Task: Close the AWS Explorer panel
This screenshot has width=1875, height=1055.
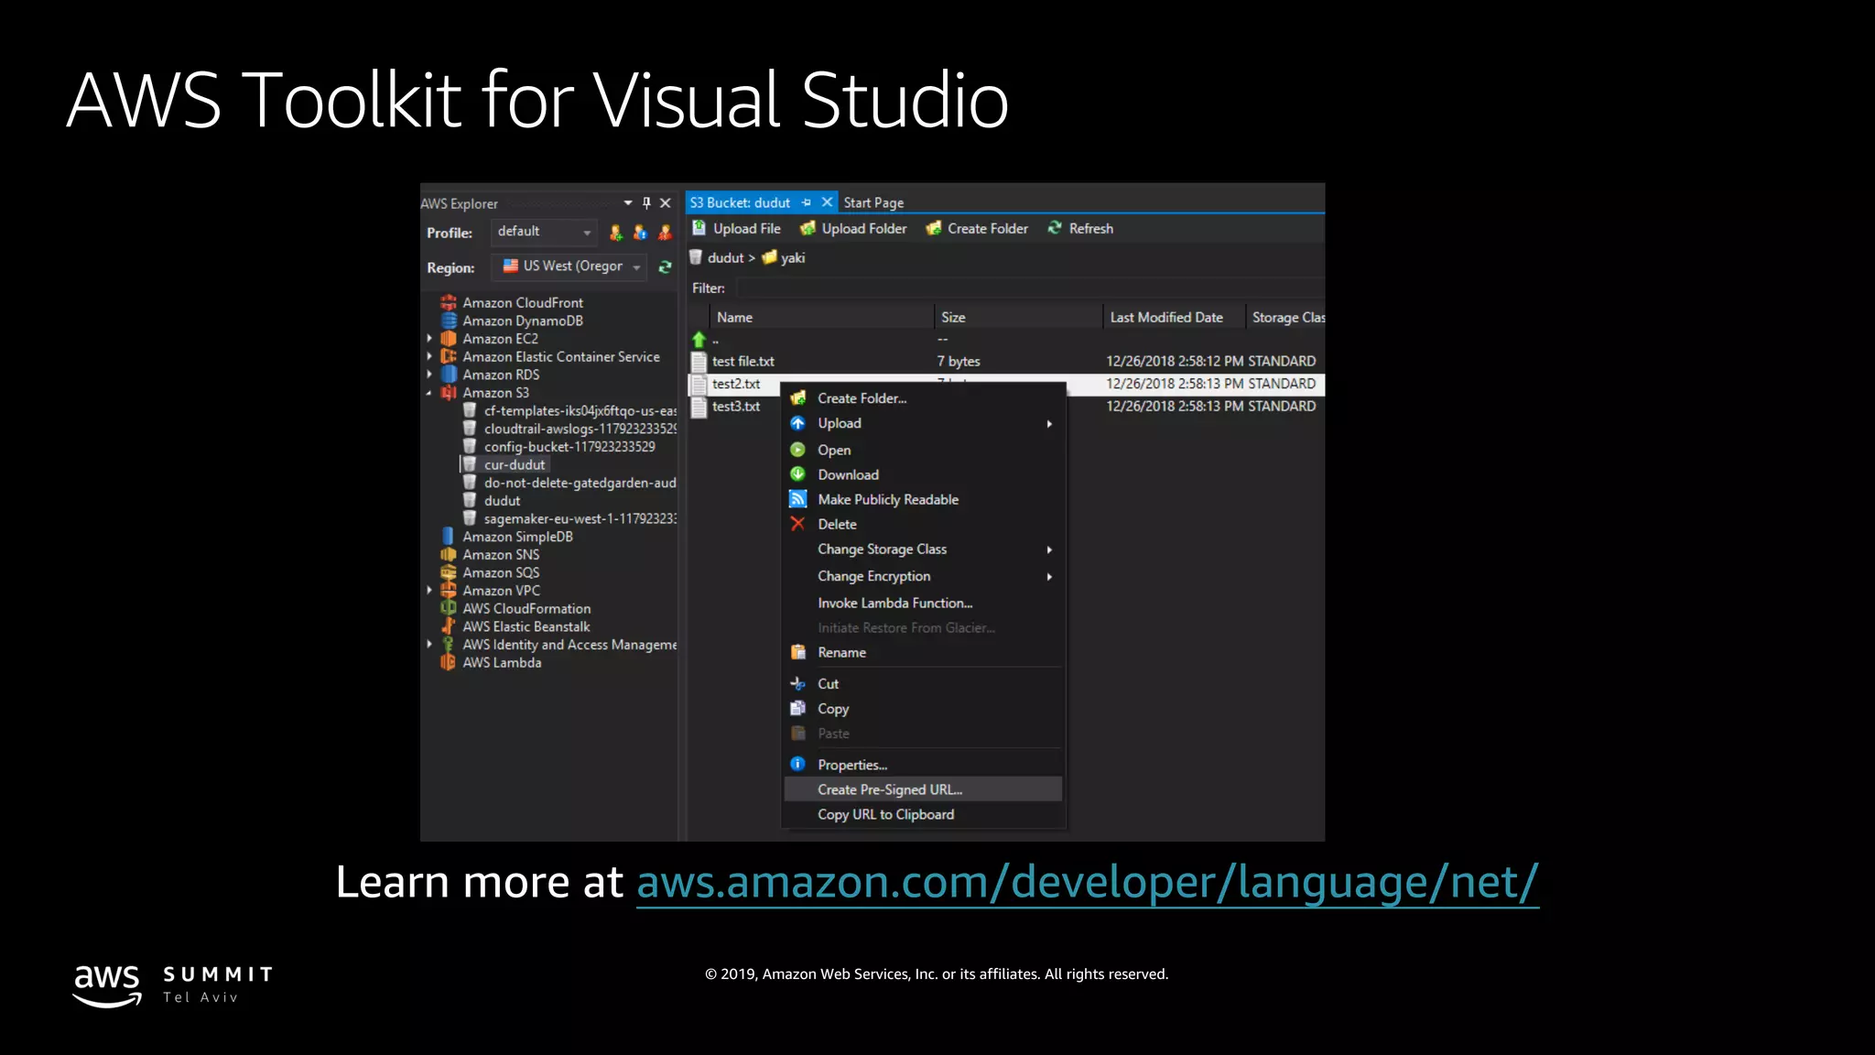Action: tap(666, 203)
